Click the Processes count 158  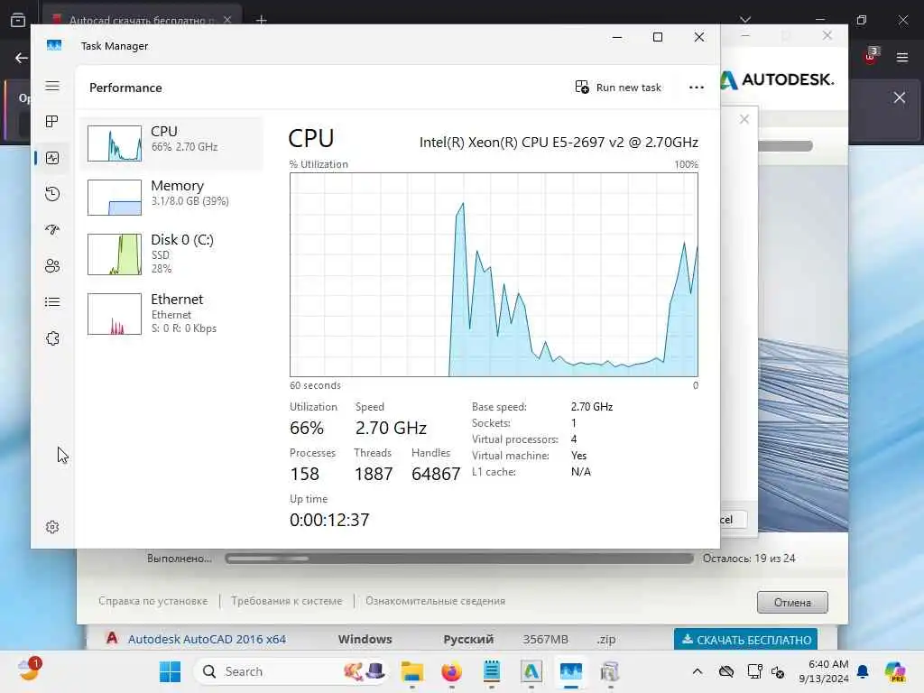[x=305, y=474]
